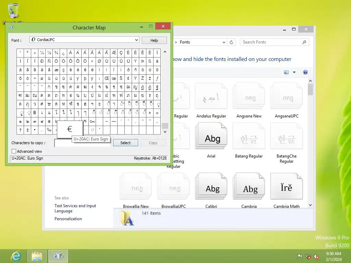Change view icon in Fonts window
Image resolution: width=351 pixels, height=263 pixels.
coord(286,72)
